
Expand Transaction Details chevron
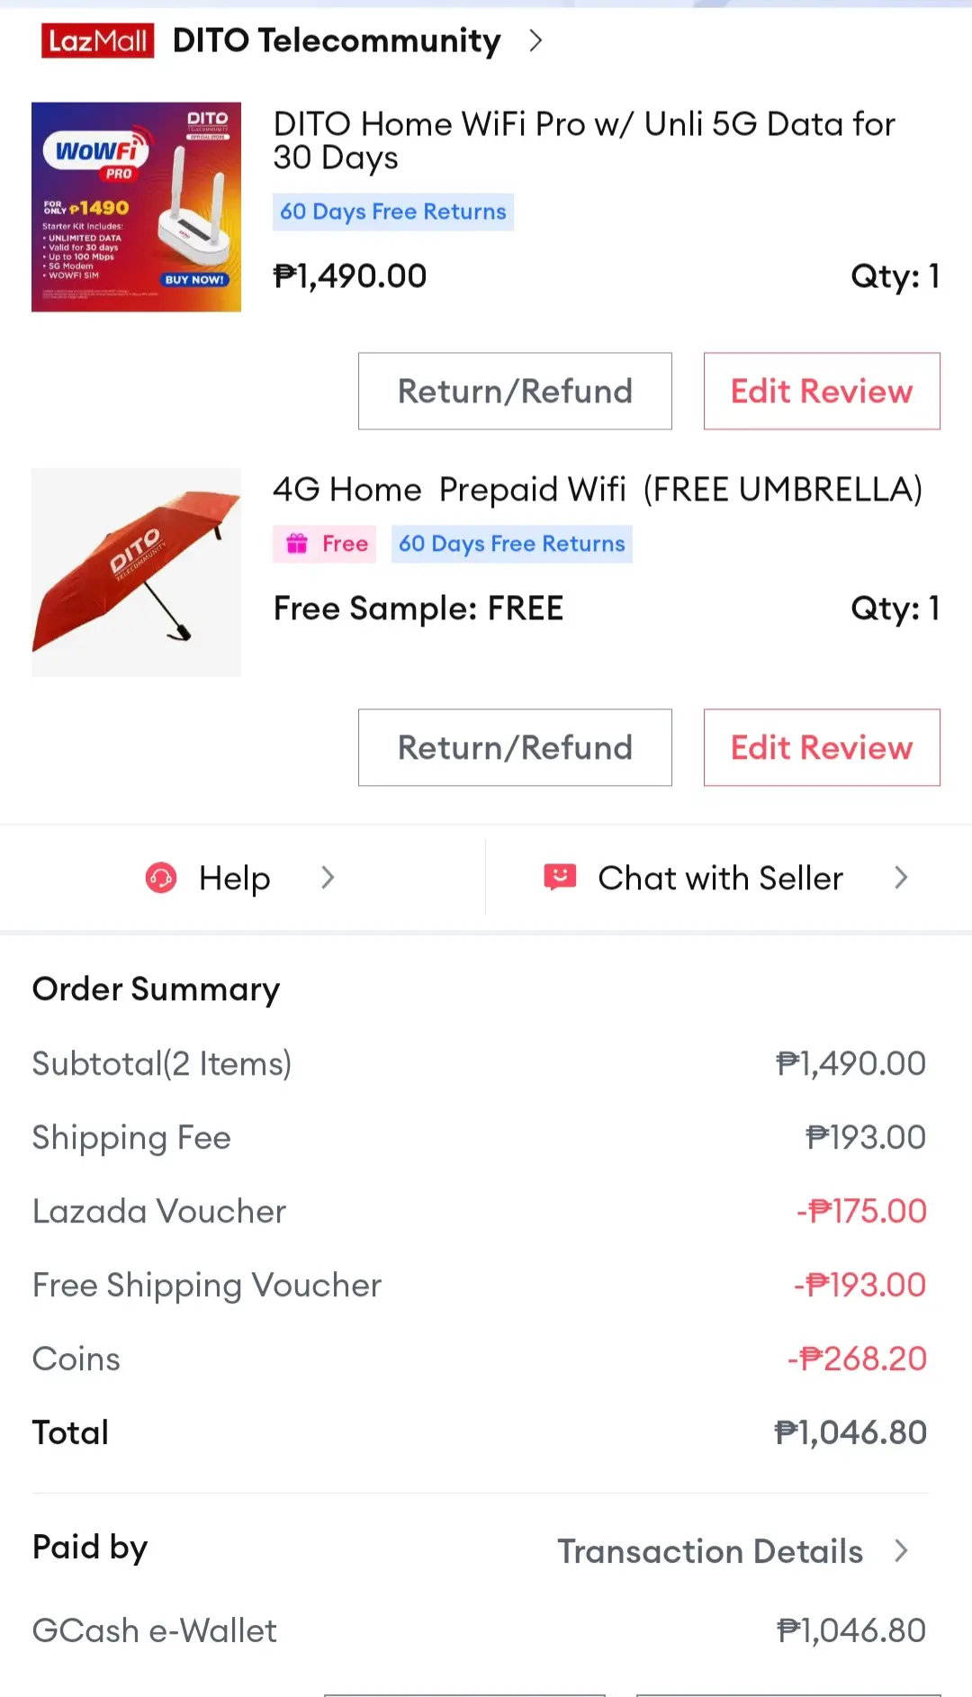(901, 1550)
